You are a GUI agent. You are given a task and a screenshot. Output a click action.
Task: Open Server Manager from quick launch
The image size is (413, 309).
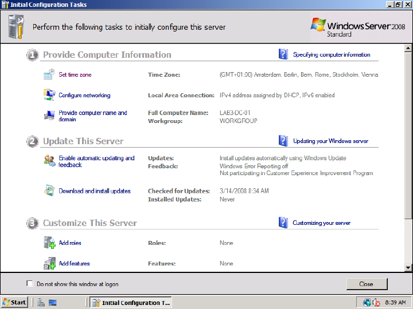coord(41,303)
